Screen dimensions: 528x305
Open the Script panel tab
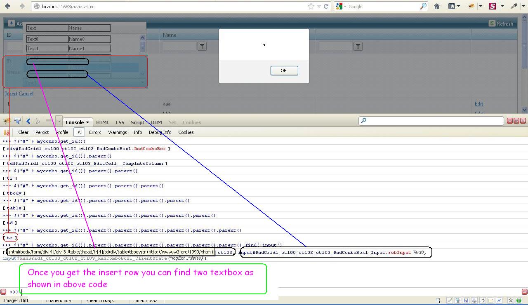point(137,122)
